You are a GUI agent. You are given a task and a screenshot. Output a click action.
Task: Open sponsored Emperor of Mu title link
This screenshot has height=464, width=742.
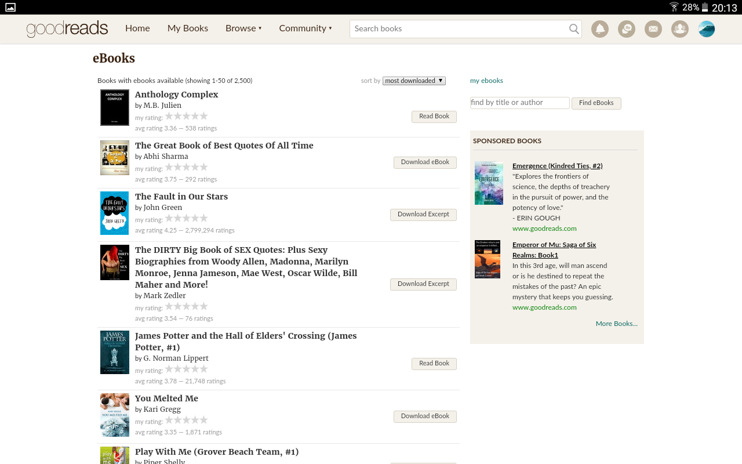(x=554, y=250)
